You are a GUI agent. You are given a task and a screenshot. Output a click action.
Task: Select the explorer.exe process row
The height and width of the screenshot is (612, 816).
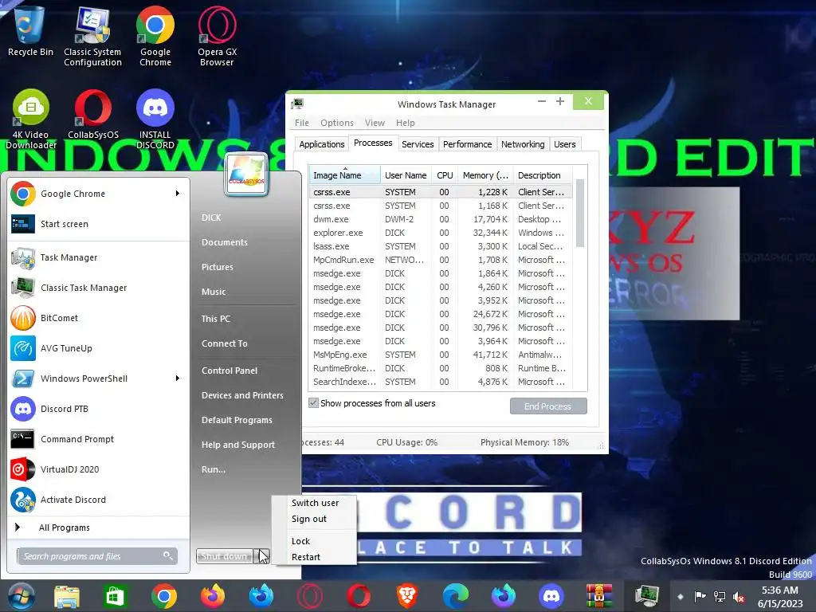coord(441,233)
